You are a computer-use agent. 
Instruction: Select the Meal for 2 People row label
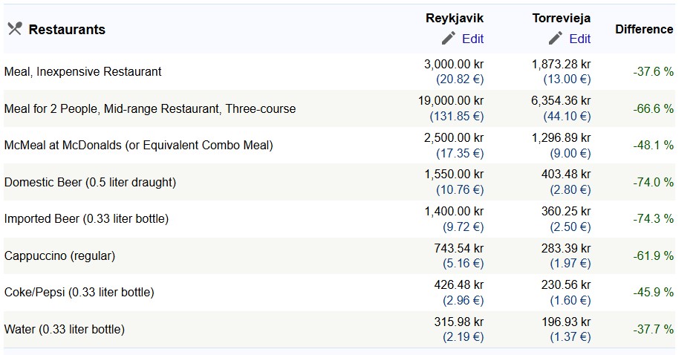pyautogui.click(x=150, y=108)
